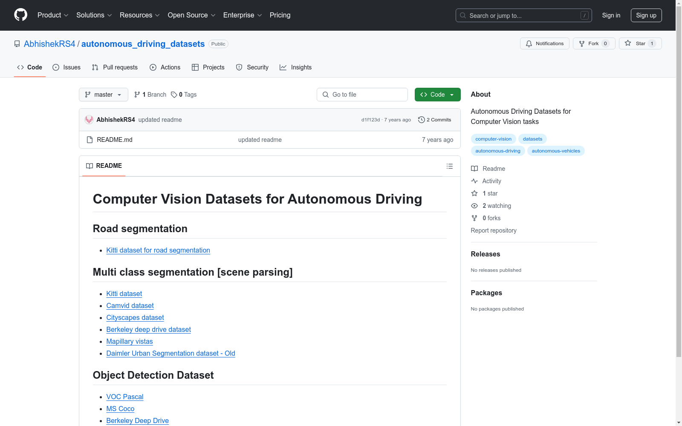
Task: Click the datasets topic tag
Action: (x=533, y=139)
